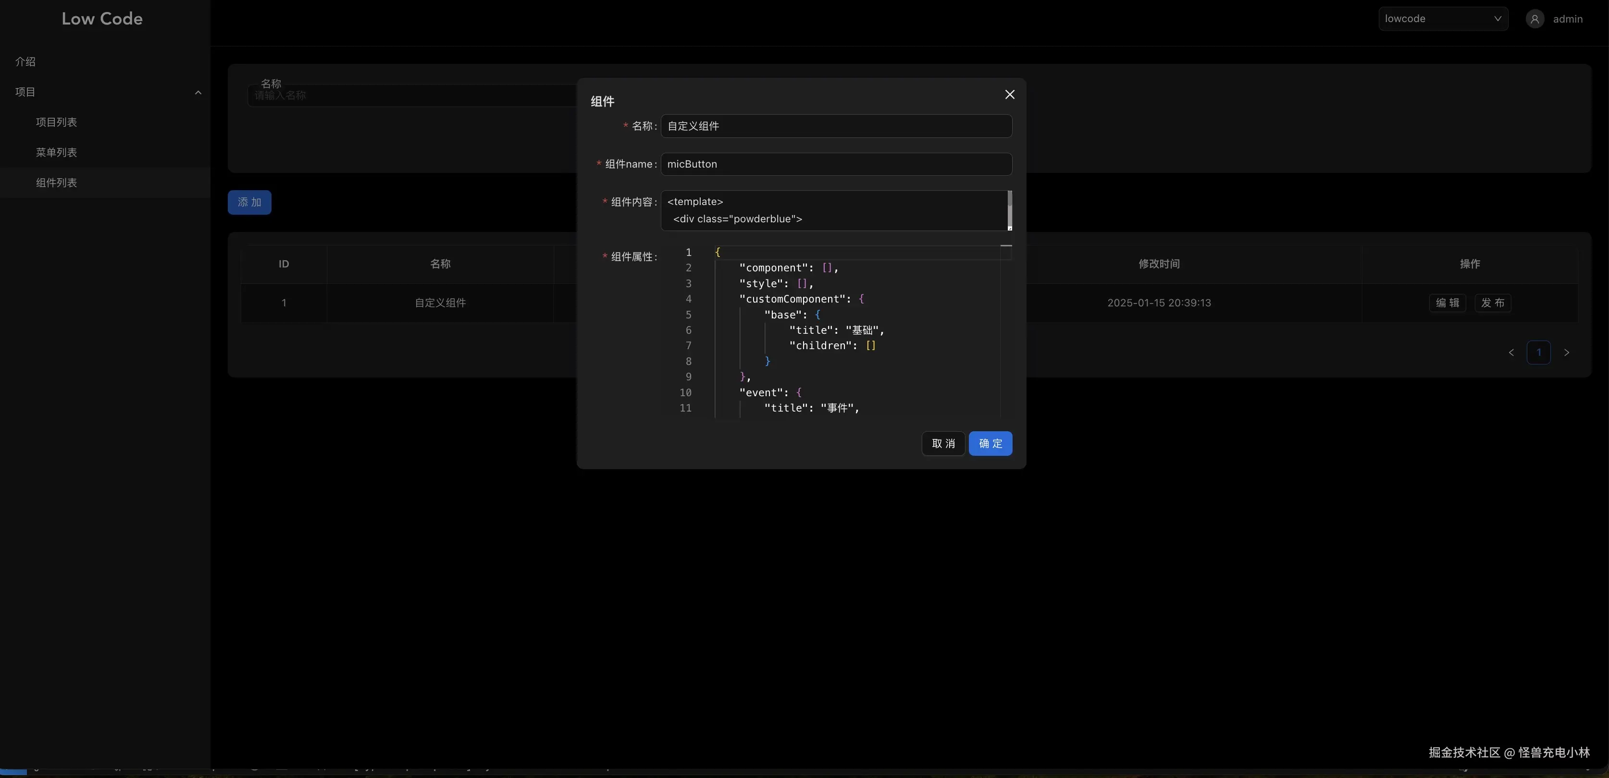Go to previous page arrow
1609x778 pixels.
pyautogui.click(x=1511, y=353)
